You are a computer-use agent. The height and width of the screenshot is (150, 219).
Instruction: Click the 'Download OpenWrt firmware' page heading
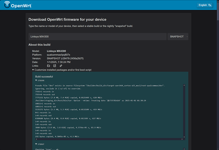pos(67,19)
